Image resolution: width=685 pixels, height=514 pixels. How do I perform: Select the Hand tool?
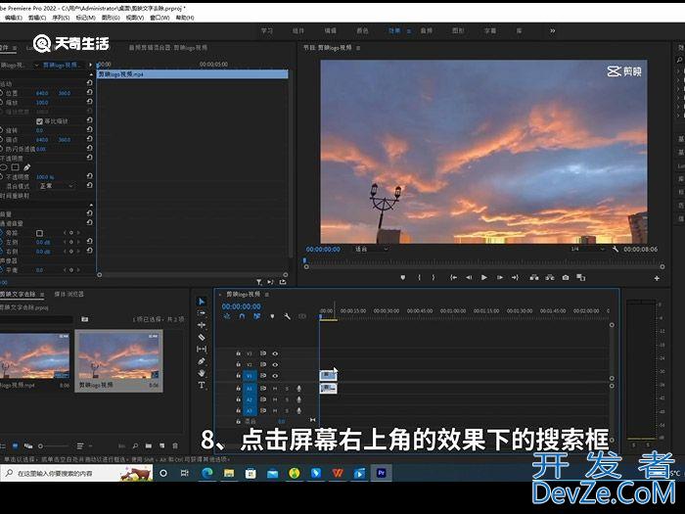click(x=202, y=373)
